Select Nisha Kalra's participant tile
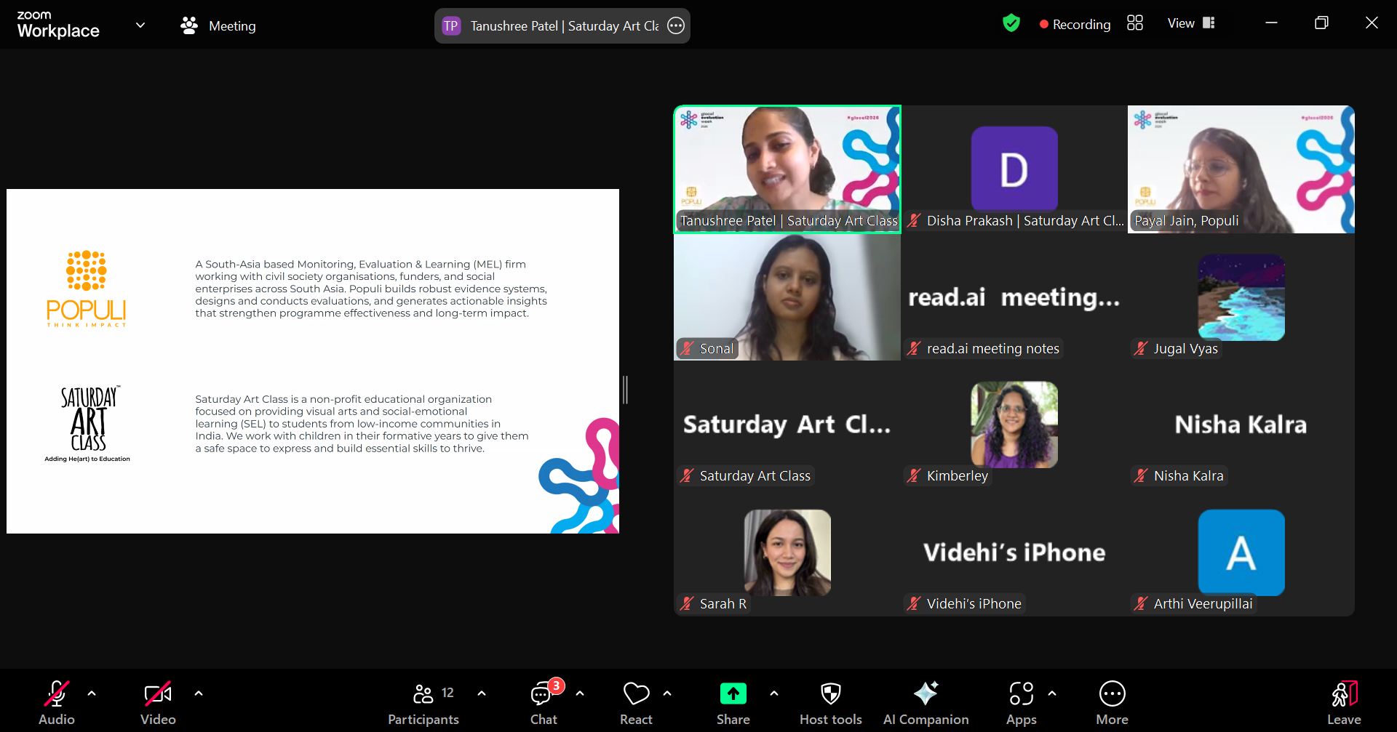Viewport: 1397px width, 732px height. point(1241,425)
